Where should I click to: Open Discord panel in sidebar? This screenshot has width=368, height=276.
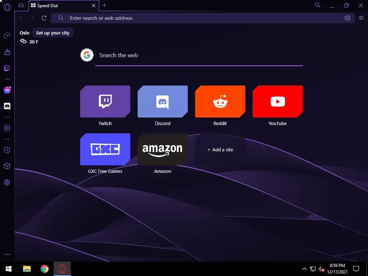(x=7, y=106)
